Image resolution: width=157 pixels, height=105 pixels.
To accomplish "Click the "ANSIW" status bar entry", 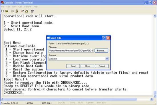I will click(30, 103).
